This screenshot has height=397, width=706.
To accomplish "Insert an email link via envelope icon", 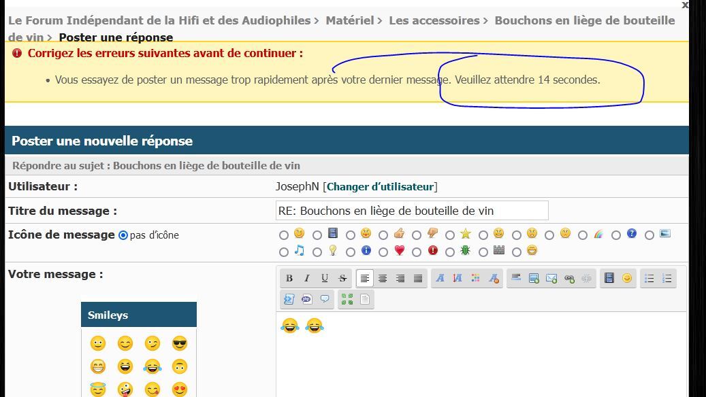I will point(551,278).
